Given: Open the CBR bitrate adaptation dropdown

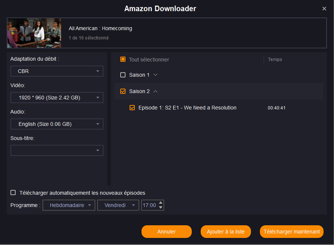Looking at the screenshot, I should pyautogui.click(x=57, y=71).
